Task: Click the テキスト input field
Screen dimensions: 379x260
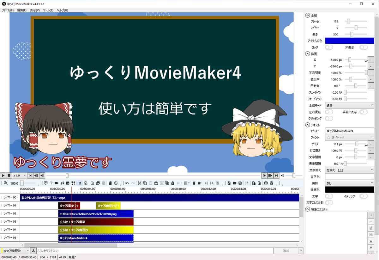Action: point(350,131)
